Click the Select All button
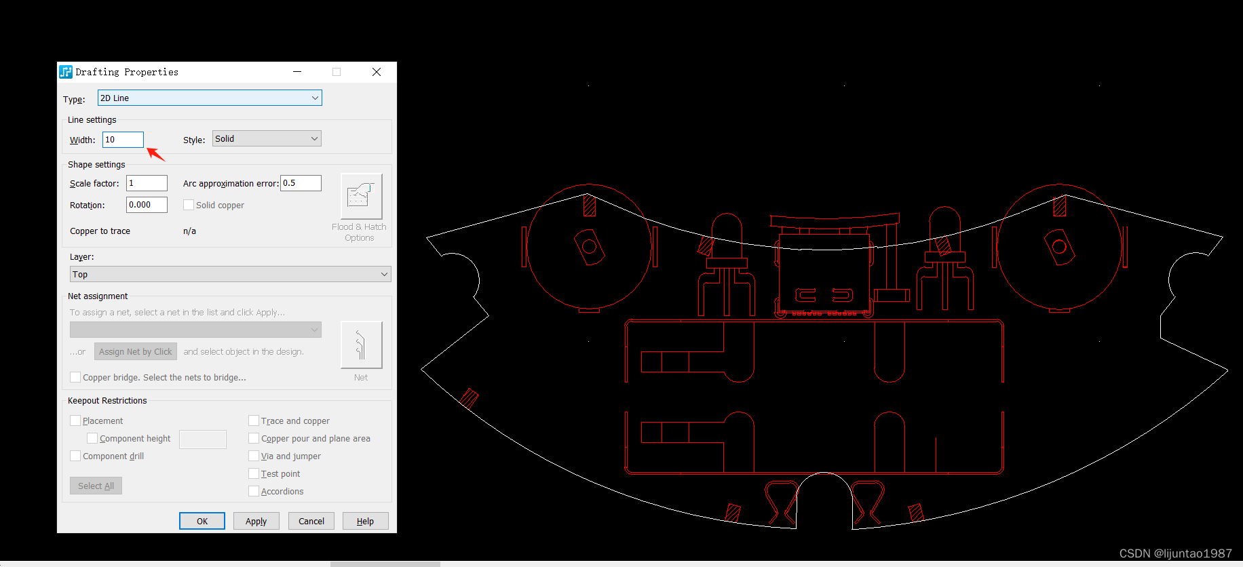Viewport: 1243px width, 567px height. pyautogui.click(x=96, y=486)
